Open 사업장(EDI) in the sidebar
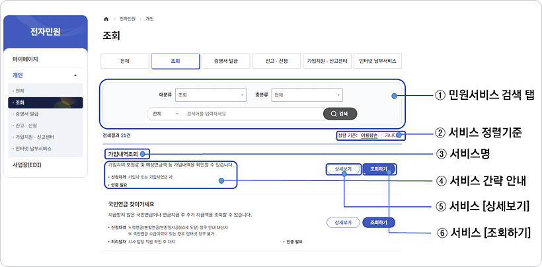The height and width of the screenshot is (267, 542). coord(27,165)
